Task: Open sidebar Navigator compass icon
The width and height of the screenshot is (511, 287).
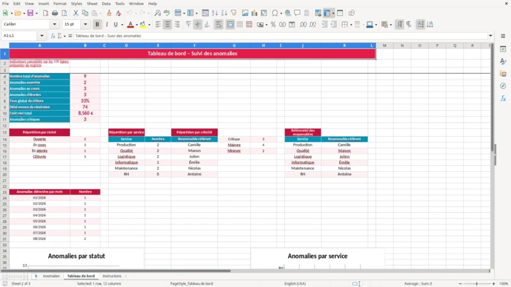Action: coord(503,86)
